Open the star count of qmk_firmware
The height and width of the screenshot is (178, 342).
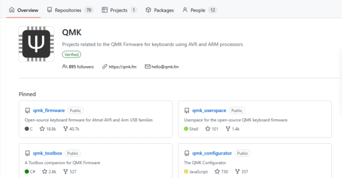point(48,129)
